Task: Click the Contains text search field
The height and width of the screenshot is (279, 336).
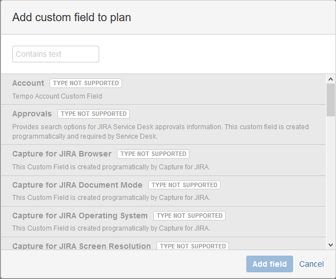Action: point(56,54)
